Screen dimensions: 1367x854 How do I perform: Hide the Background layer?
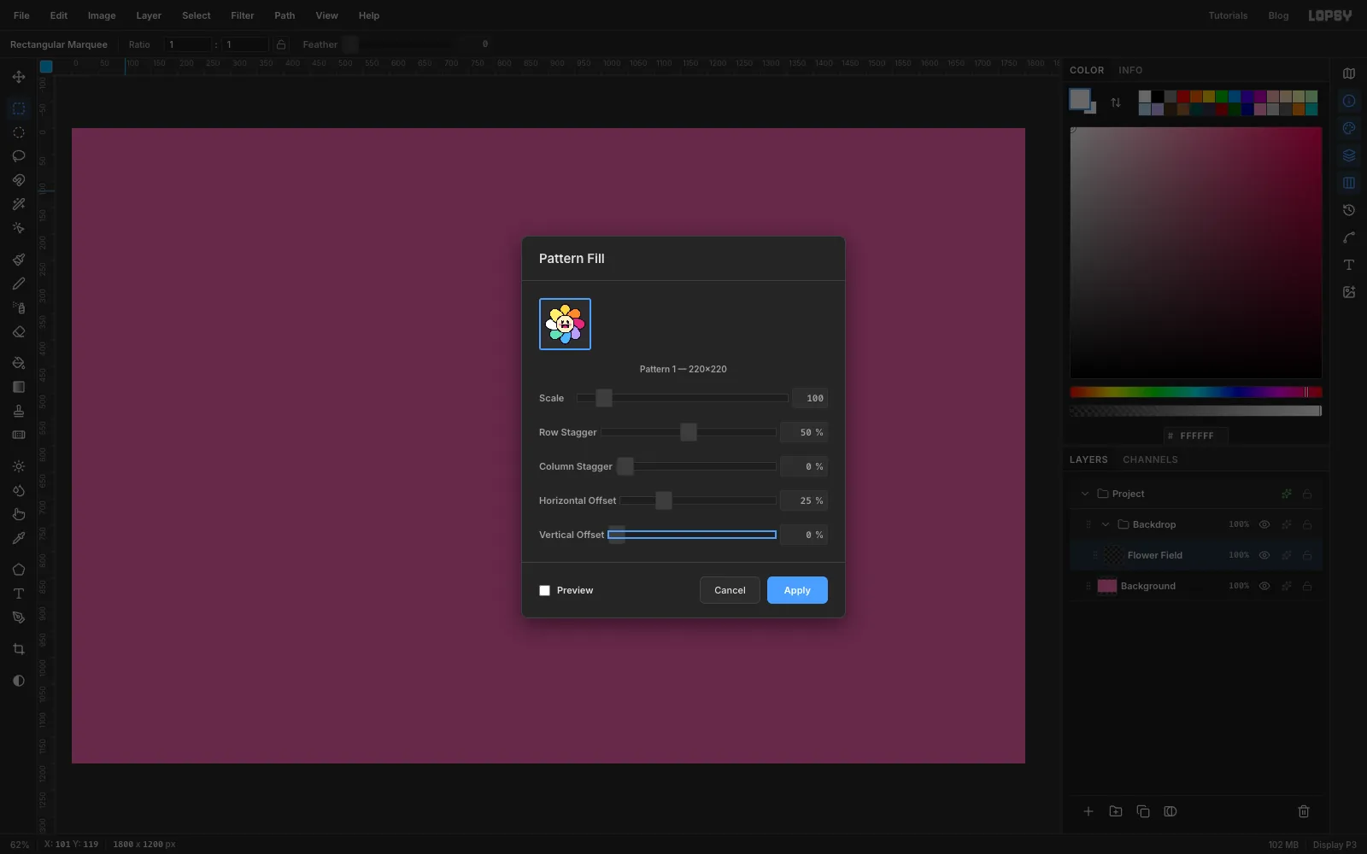(x=1264, y=586)
